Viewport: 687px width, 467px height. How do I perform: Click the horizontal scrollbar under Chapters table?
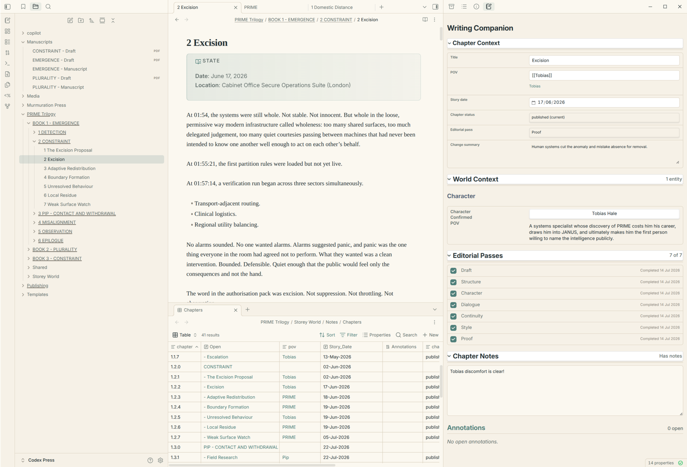252,465
